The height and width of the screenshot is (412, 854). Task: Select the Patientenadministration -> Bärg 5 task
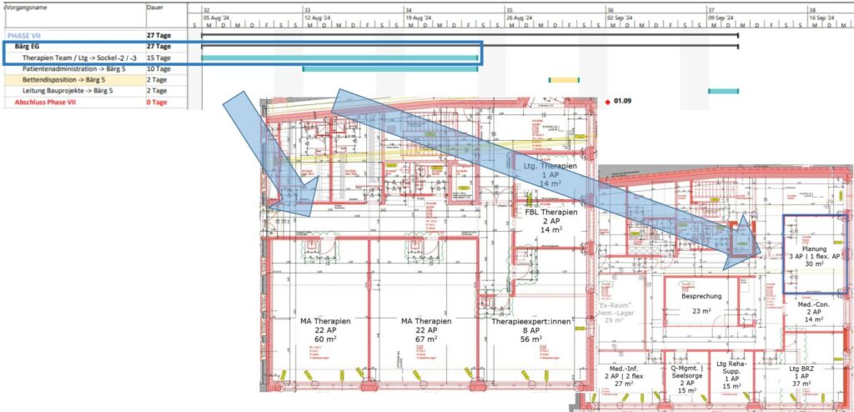tap(74, 68)
